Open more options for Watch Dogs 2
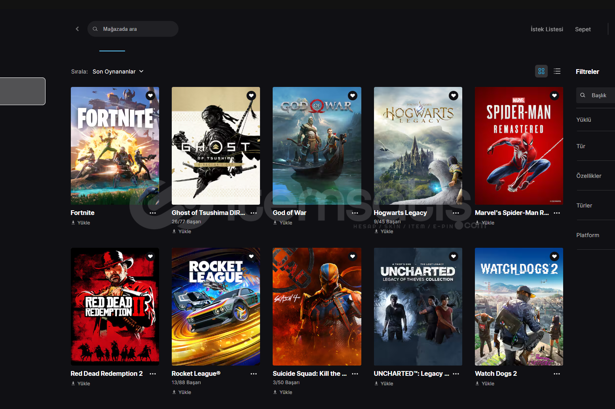 click(x=557, y=374)
